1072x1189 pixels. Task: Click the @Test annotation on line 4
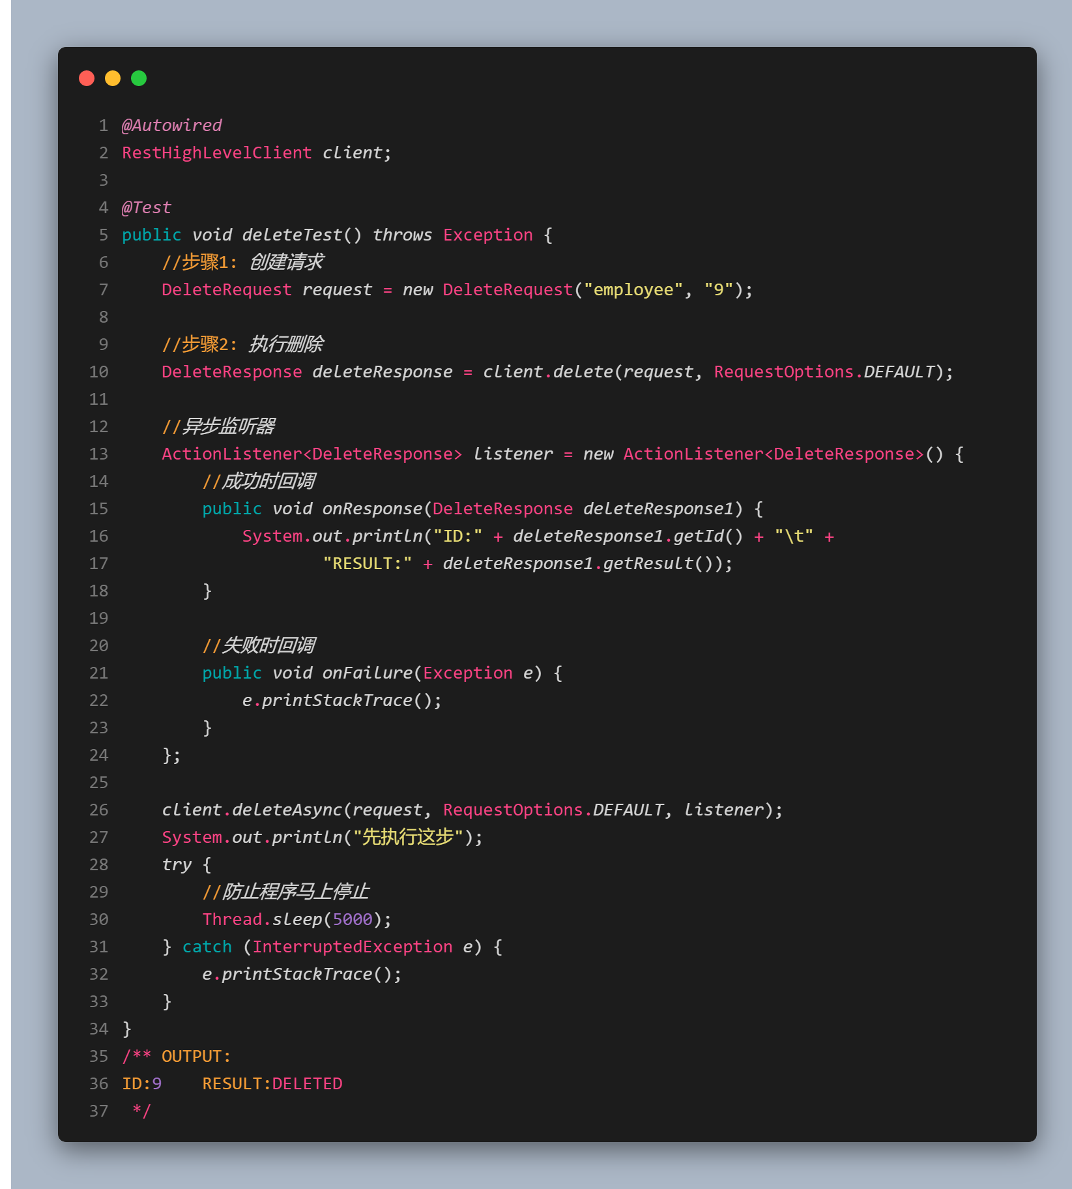[x=147, y=207]
